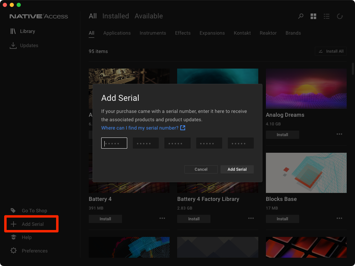Viewport: 355px width, 266px height.
Task: Click the '17 MB' size text
Action: [x=272, y=208]
